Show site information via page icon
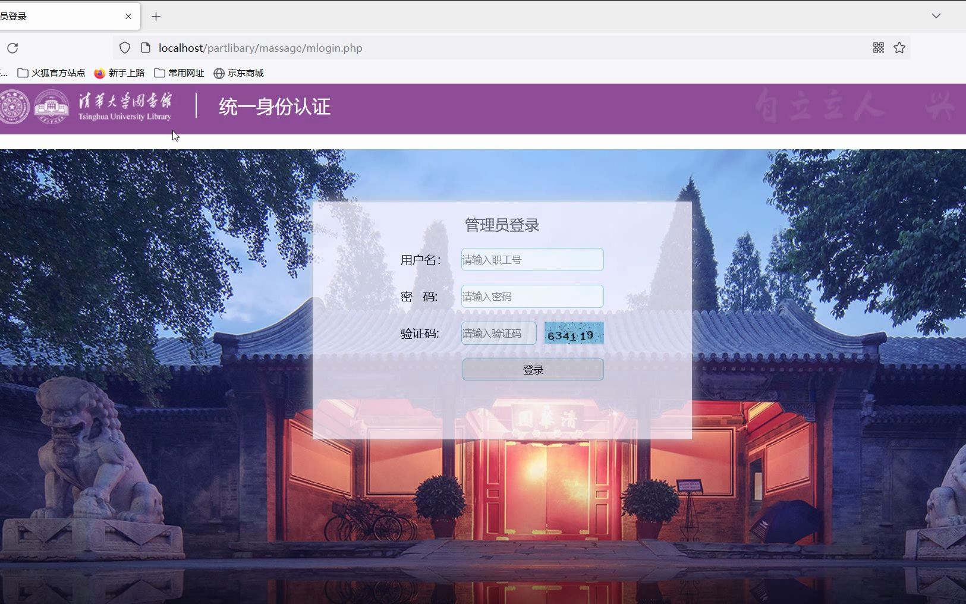This screenshot has width=966, height=604. pyautogui.click(x=146, y=48)
